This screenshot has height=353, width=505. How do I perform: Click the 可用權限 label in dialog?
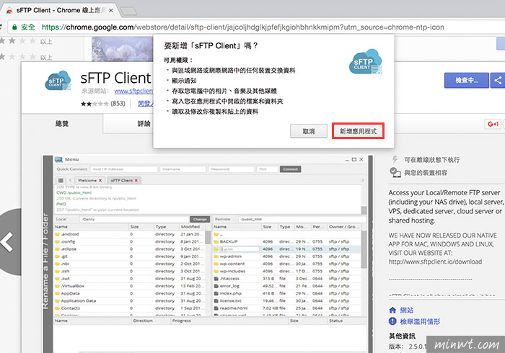coord(177,60)
